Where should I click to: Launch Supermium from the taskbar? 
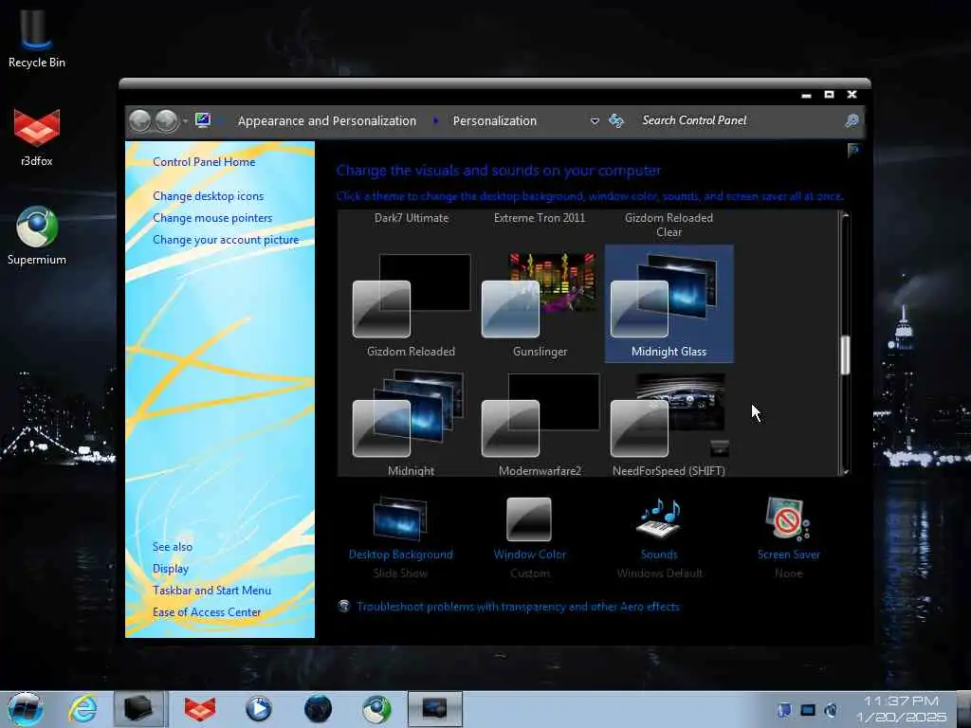click(x=376, y=709)
